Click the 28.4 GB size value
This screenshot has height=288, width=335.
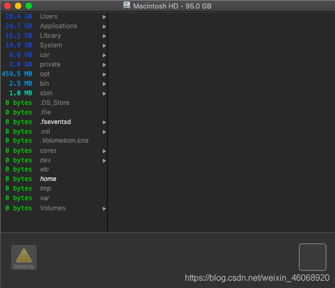pos(19,17)
